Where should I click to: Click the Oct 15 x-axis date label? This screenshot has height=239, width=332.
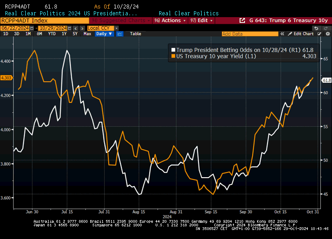pyautogui.click(x=280, y=211)
